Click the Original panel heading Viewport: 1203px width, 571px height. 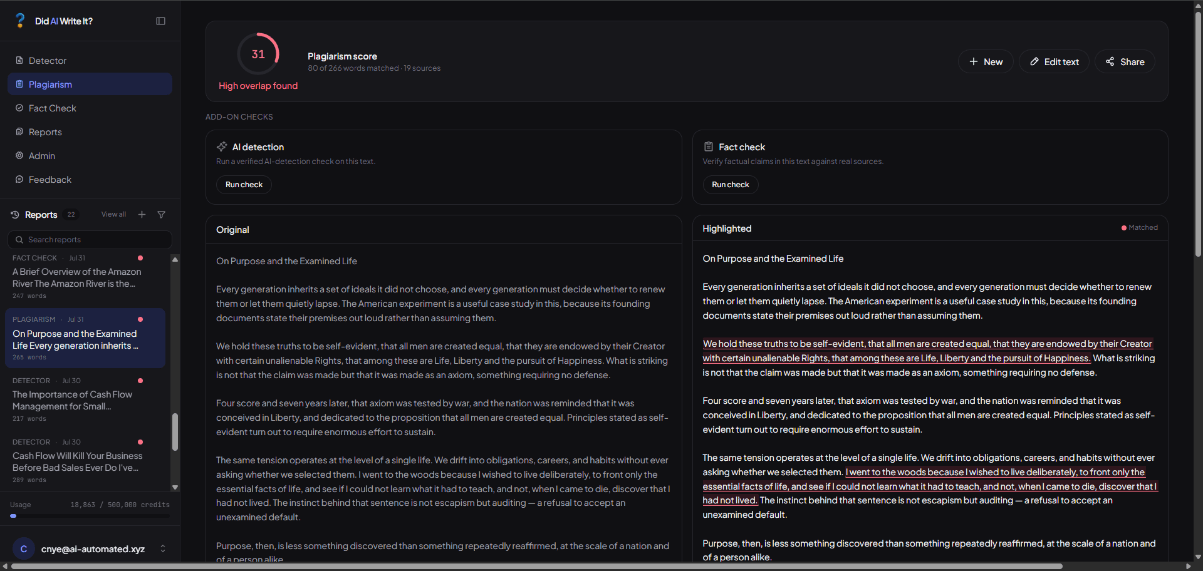(x=232, y=230)
